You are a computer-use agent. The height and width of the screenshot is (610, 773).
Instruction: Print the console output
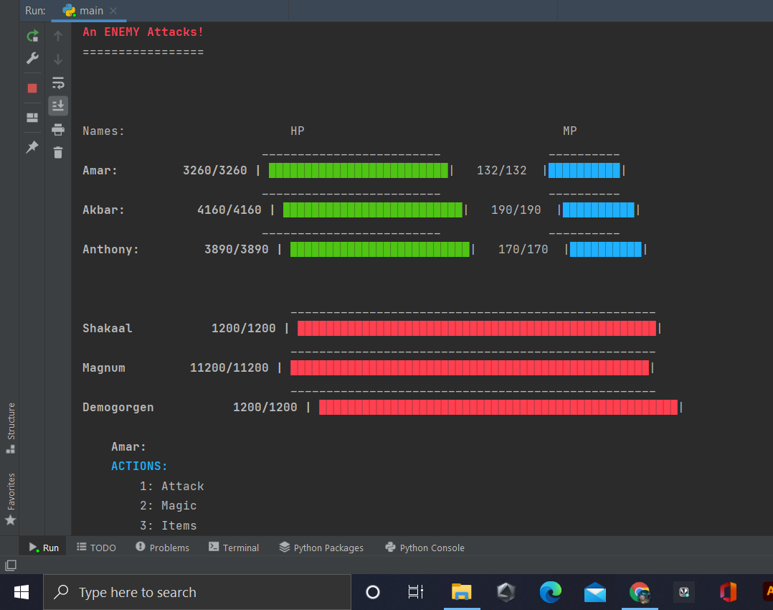tap(58, 130)
